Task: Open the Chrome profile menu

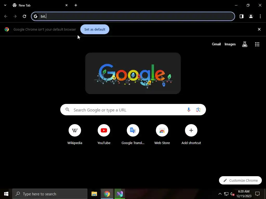Action: pos(251,16)
